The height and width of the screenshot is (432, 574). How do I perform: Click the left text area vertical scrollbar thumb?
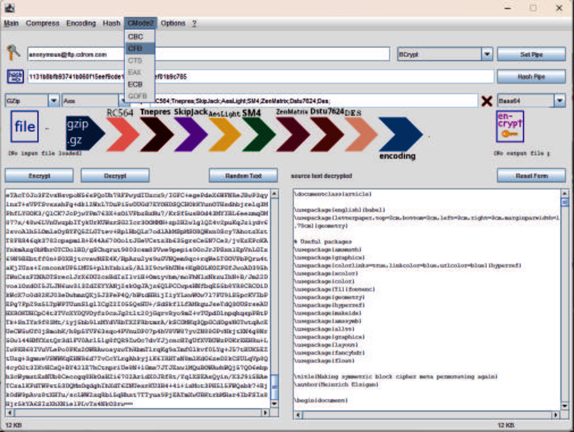coord(275,387)
